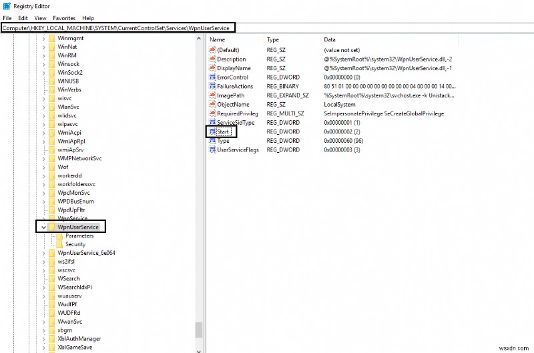Screen dimensions: 534x353
Task: Click the XblAuthManager folder icon
Action: point(52,339)
